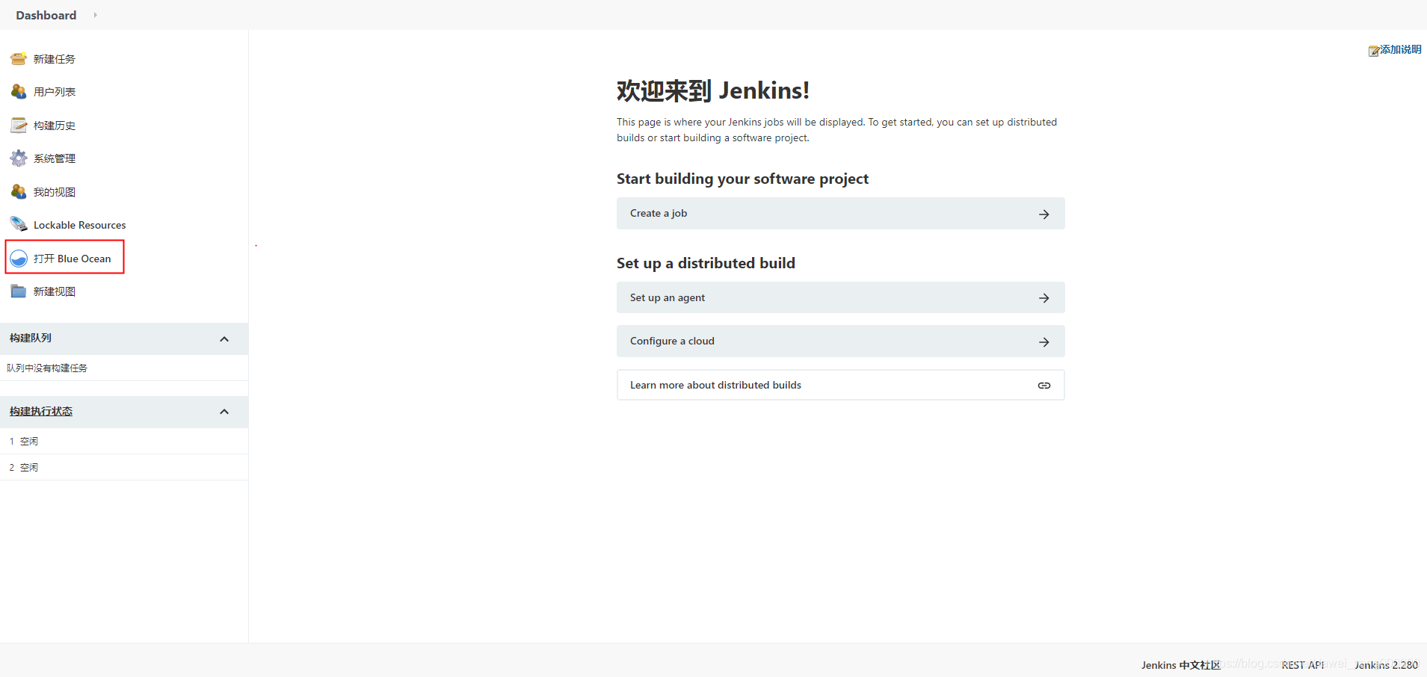The image size is (1427, 677).
Task: Select 新建视图 in the sidebar
Action: point(55,291)
